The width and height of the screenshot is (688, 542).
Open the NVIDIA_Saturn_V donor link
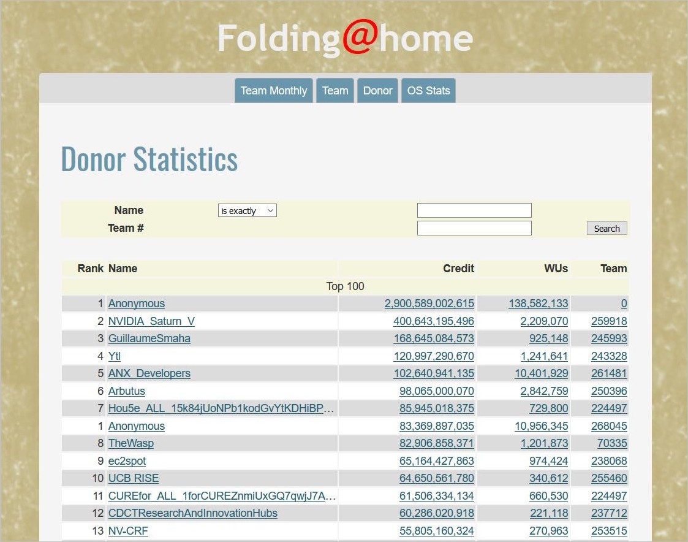151,321
